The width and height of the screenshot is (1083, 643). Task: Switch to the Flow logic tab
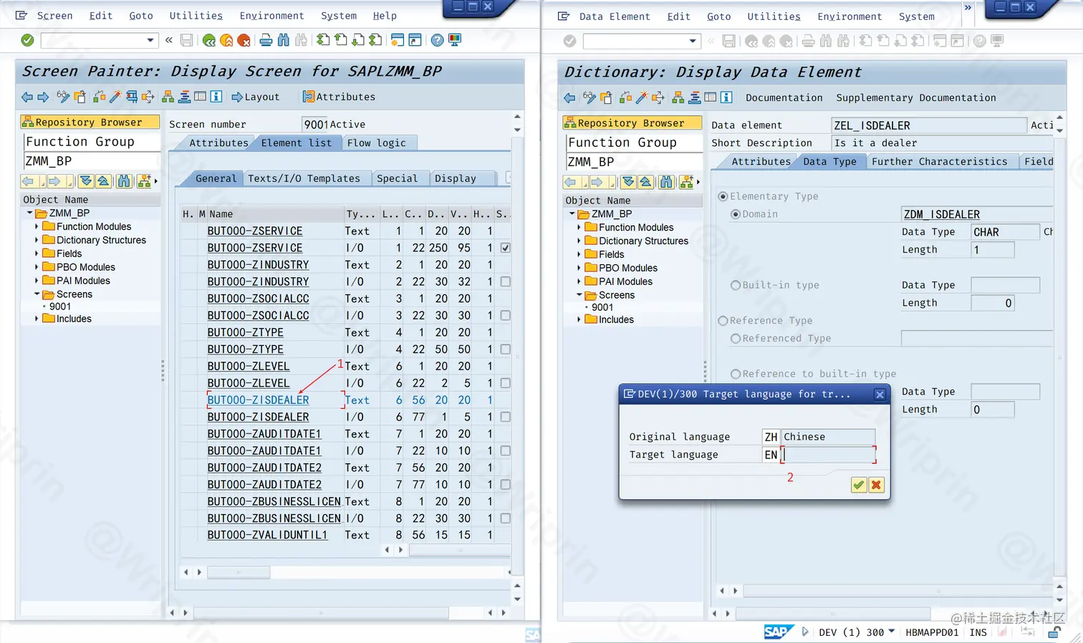click(x=376, y=143)
